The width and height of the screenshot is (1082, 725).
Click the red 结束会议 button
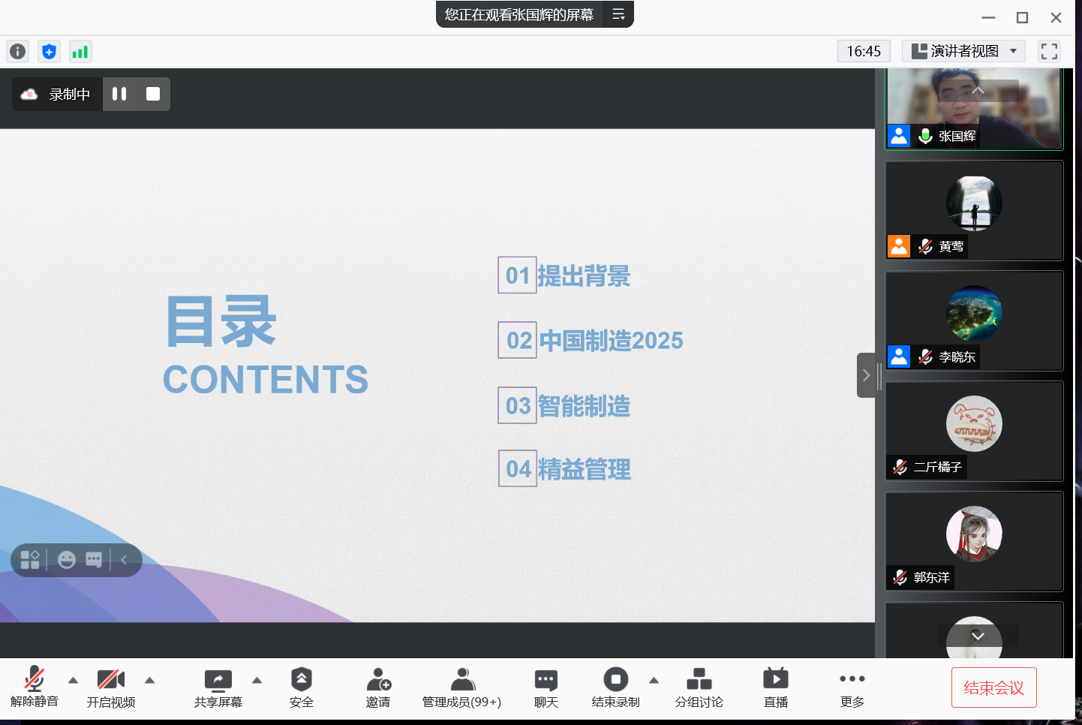[993, 687]
